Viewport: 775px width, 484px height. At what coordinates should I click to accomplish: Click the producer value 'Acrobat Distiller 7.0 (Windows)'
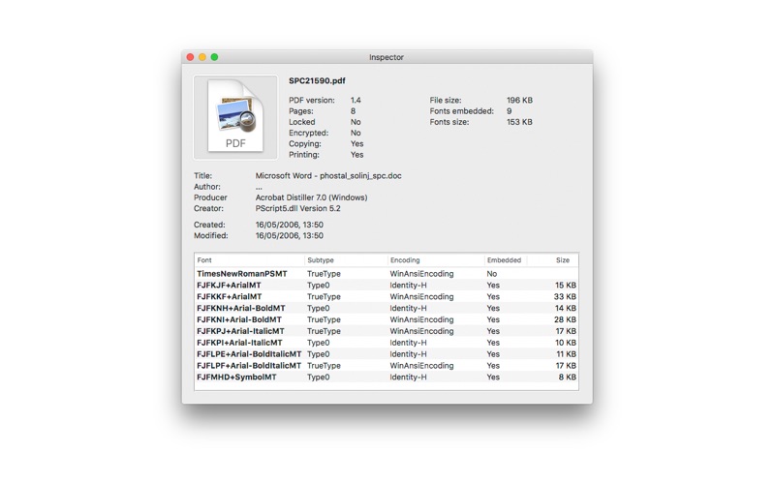(311, 197)
